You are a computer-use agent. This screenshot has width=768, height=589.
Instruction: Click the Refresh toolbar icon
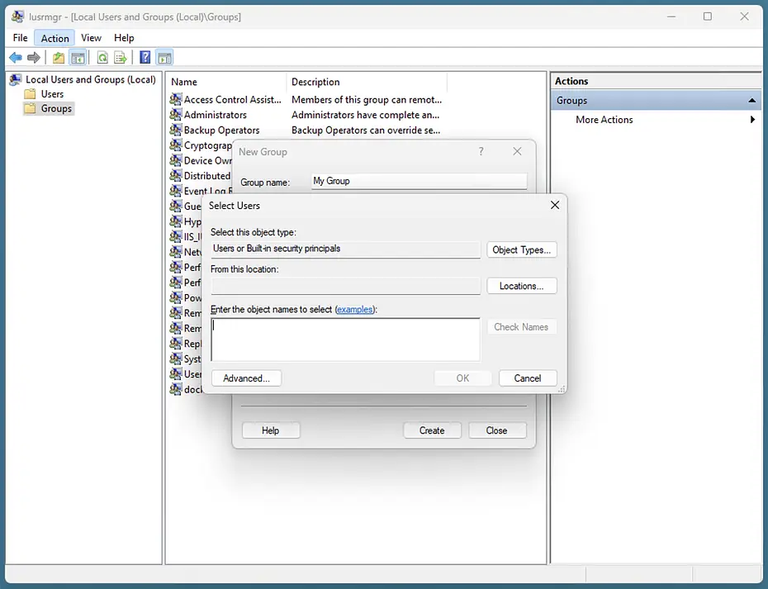click(x=102, y=58)
